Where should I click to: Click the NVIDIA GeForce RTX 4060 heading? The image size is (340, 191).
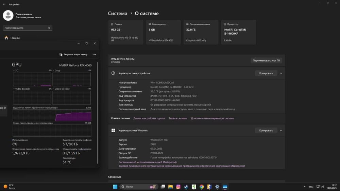[75, 65]
